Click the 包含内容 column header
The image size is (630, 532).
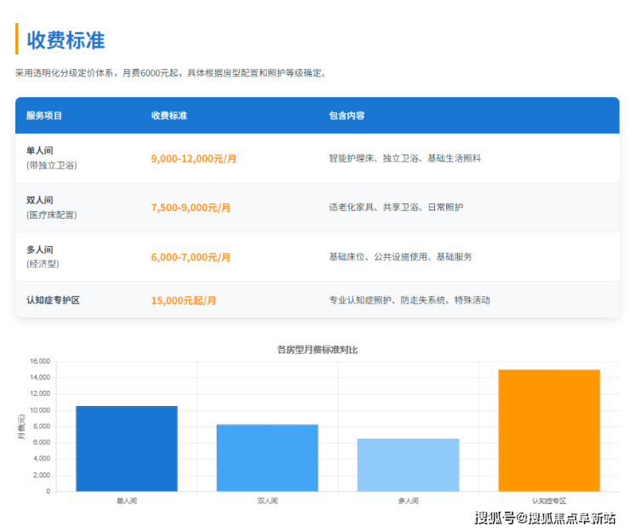(346, 116)
